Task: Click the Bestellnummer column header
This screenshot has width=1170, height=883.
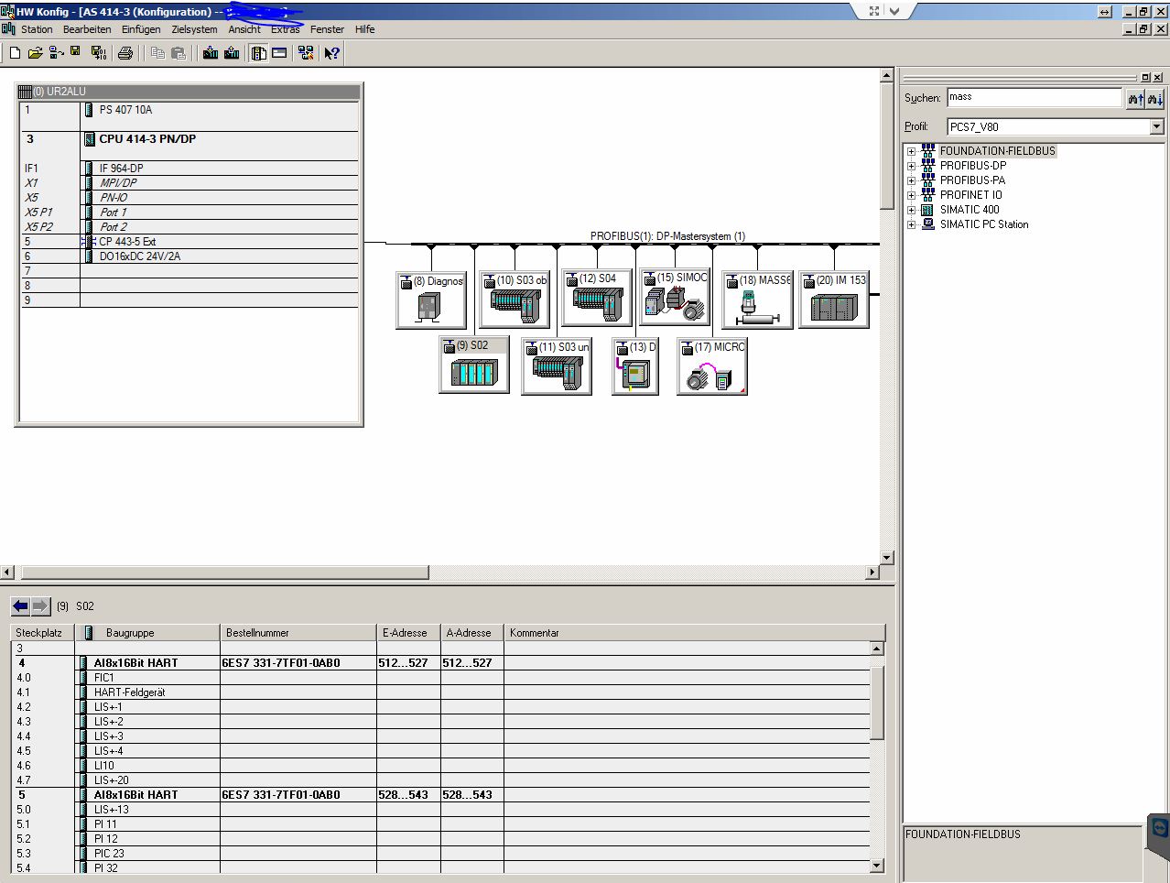Action: click(298, 633)
